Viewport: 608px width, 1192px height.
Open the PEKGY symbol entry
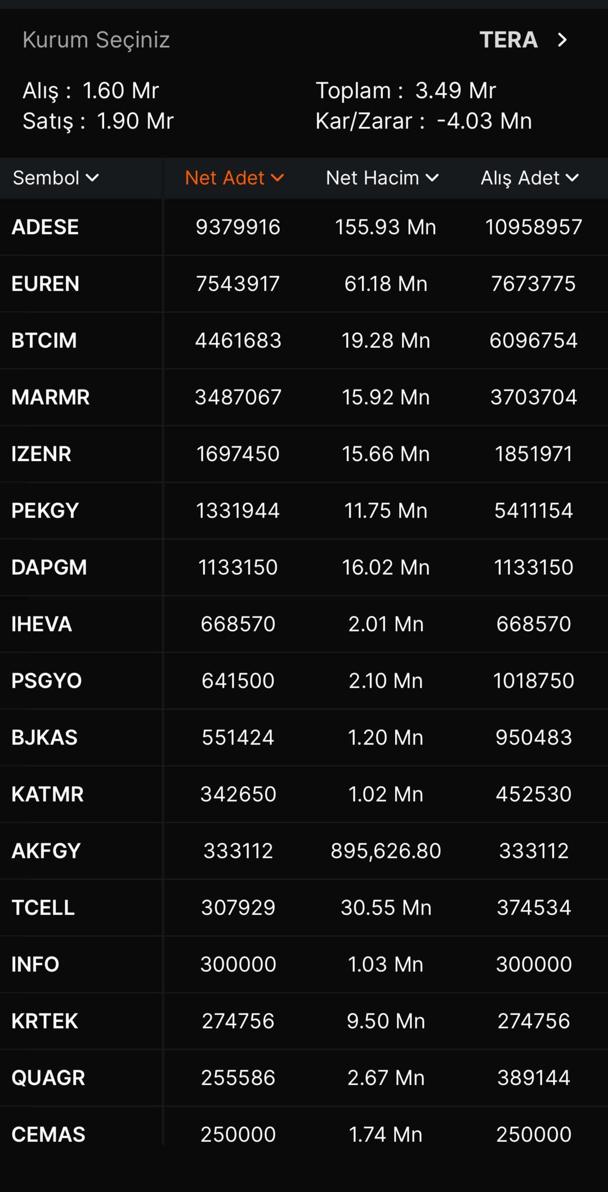click(x=45, y=511)
